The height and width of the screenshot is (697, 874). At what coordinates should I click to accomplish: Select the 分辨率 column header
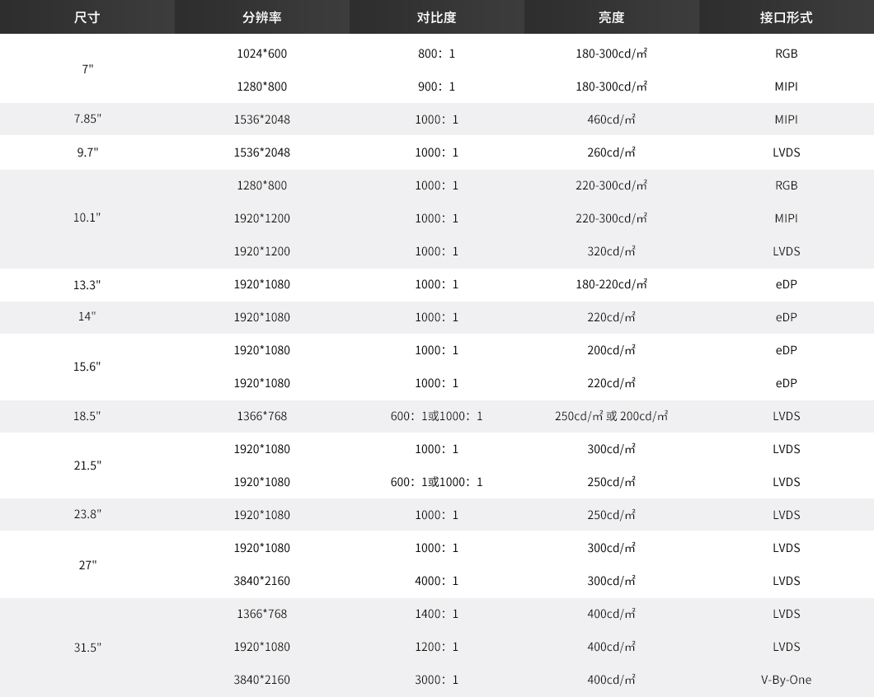(x=261, y=17)
